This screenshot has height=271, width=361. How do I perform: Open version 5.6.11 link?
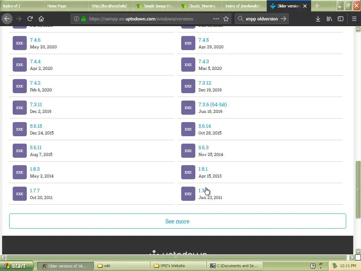pyautogui.click(x=36, y=147)
